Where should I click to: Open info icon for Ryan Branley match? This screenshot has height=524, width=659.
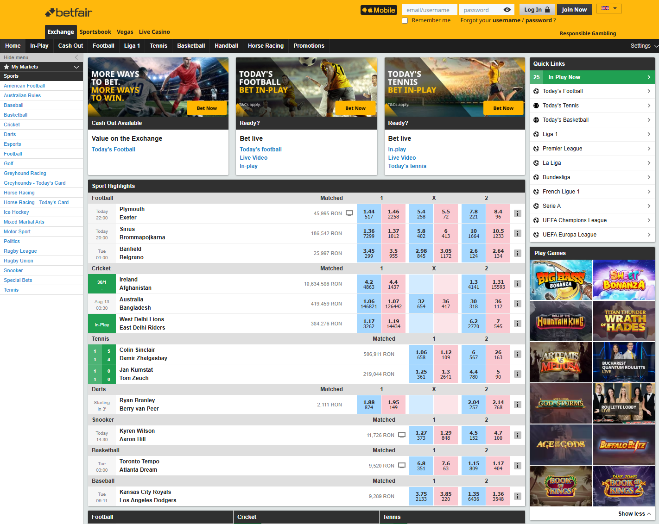(518, 405)
